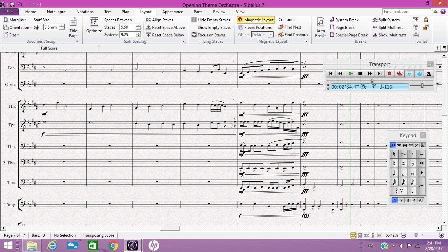Choose the half note on Keypad
The height and width of the screenshot is (252, 448).
click(403, 173)
